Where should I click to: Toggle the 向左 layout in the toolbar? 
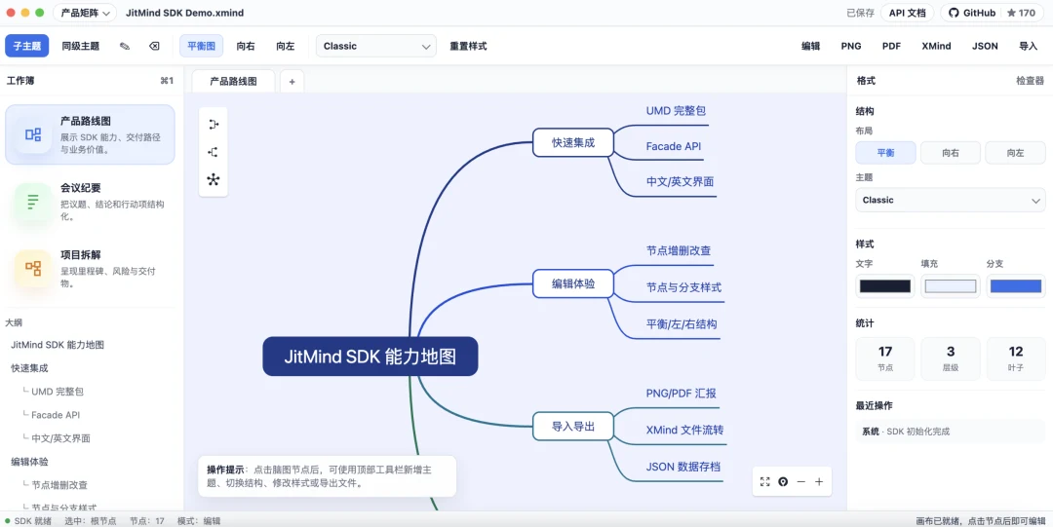pos(286,47)
